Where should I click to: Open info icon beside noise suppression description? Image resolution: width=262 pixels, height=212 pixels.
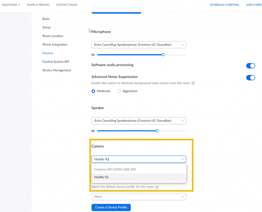click(193, 83)
